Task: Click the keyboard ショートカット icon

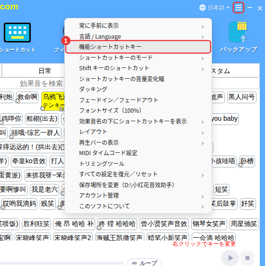Action: [x=17, y=33]
